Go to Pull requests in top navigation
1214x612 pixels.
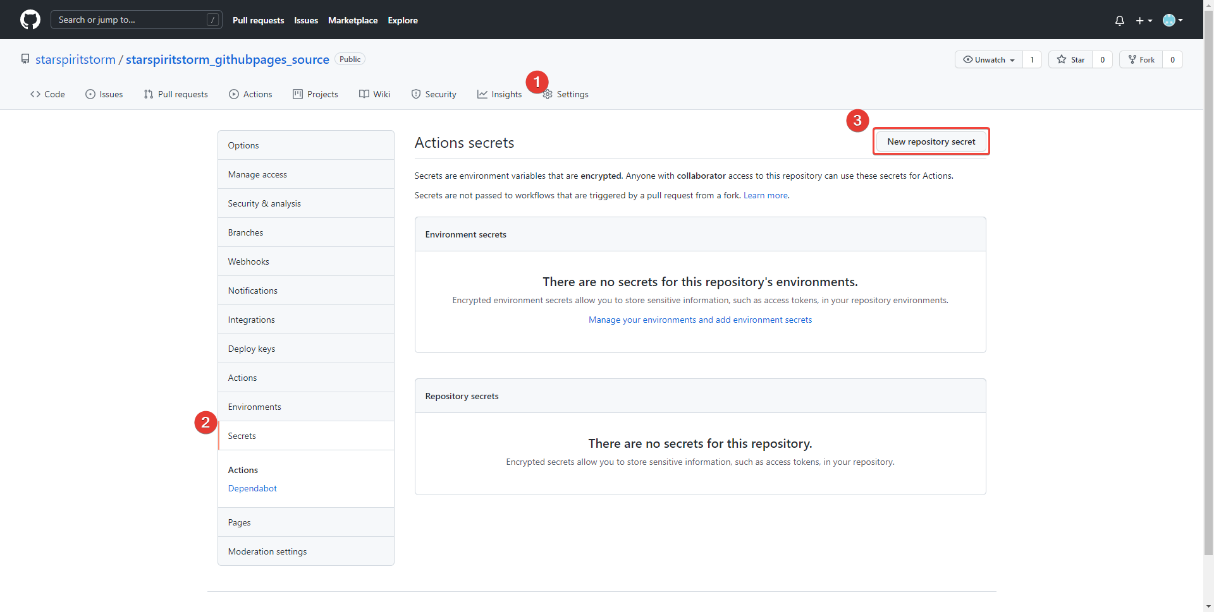[x=258, y=20]
